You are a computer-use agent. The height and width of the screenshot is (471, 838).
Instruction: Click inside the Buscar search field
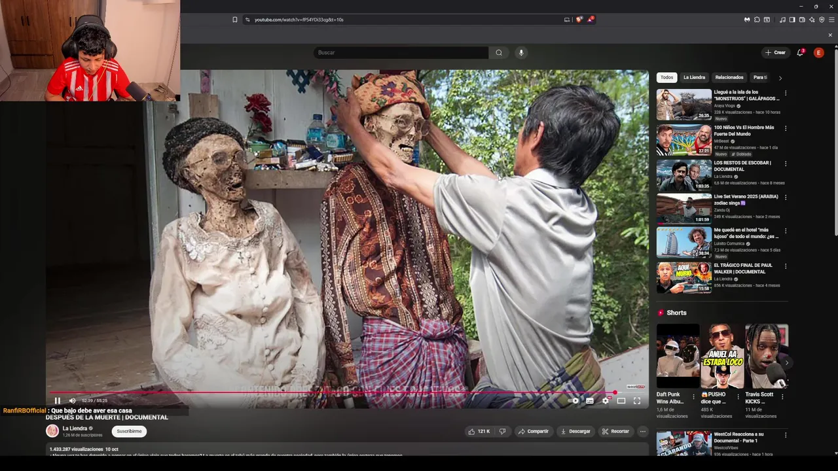click(401, 52)
